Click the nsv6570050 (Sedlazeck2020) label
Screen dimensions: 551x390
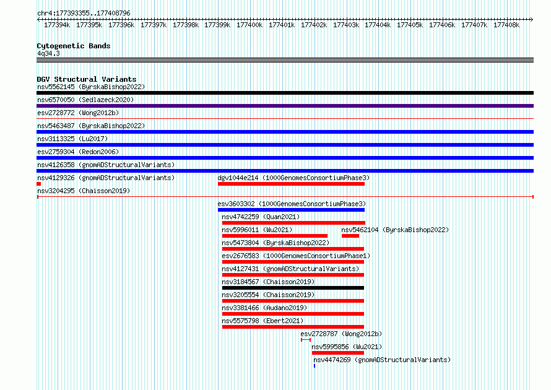(85, 100)
